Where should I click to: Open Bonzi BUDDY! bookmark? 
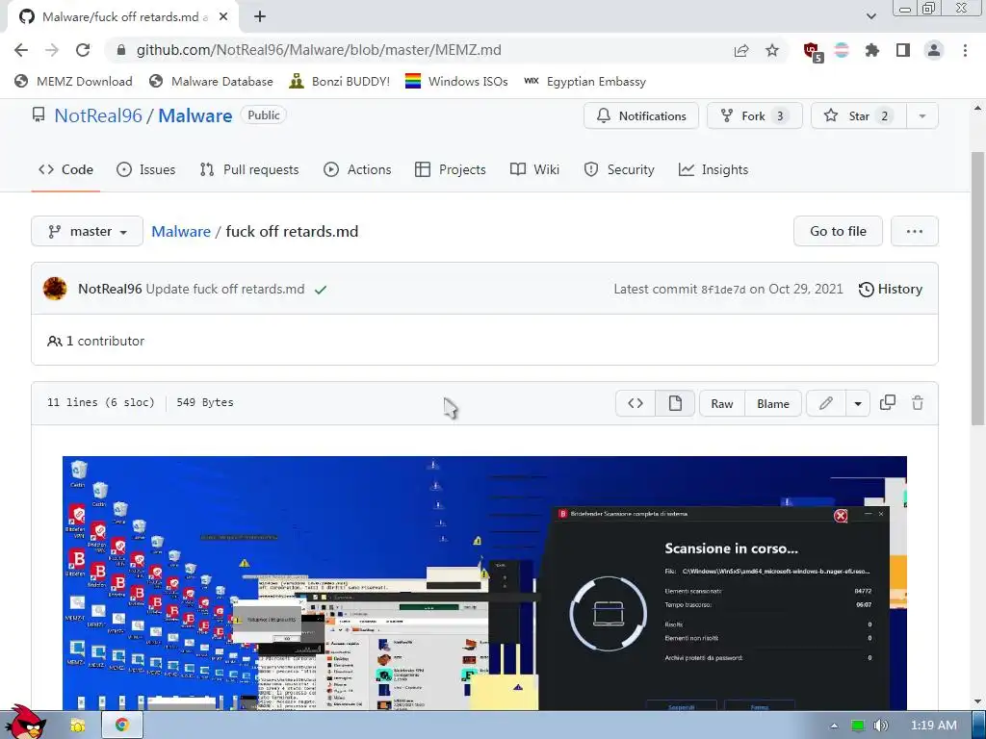coord(340,82)
